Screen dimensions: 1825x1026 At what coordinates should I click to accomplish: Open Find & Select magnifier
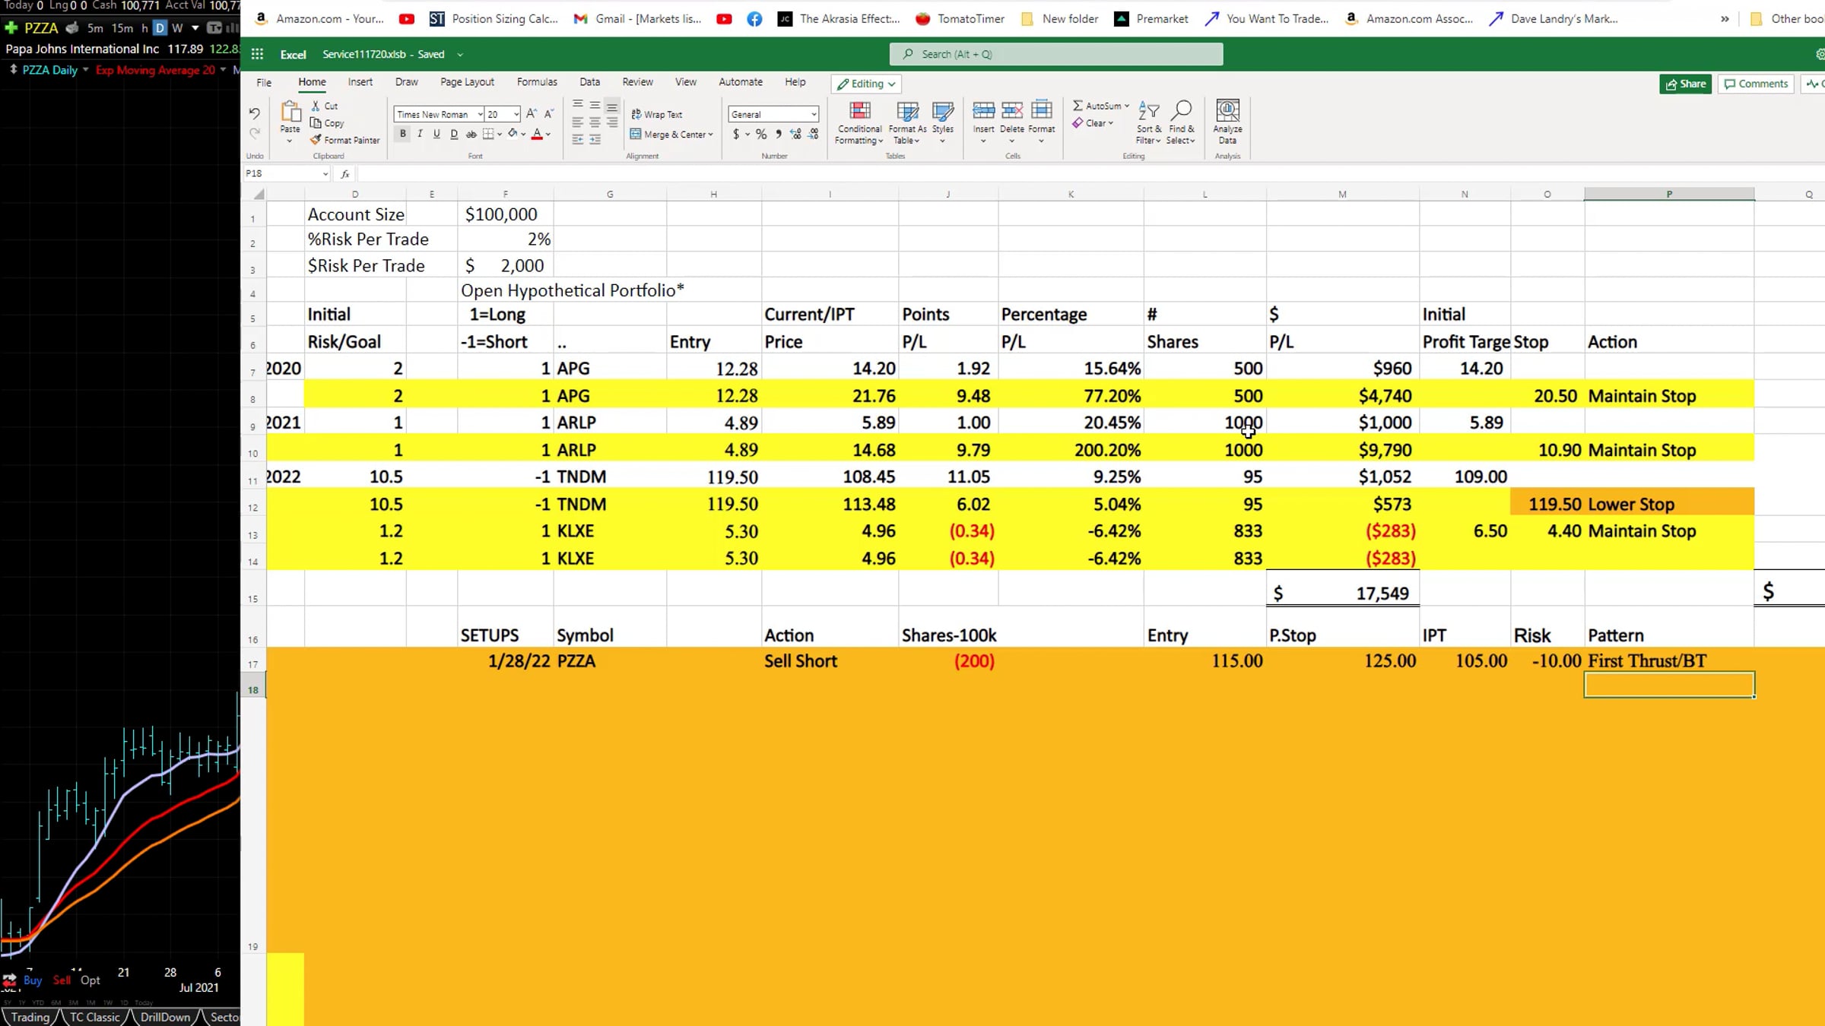tap(1180, 122)
